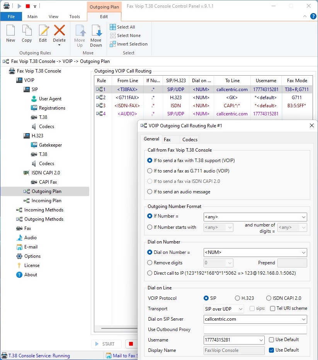Open Dial on SIP Server dropdown
Screen dimensions: 318x360
click(x=304, y=319)
